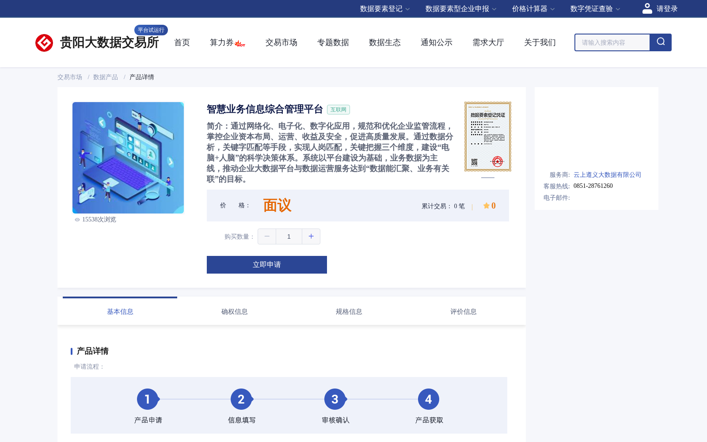Click the Guiyang Big Data Exchange logo
707x442 pixels.
pos(97,42)
